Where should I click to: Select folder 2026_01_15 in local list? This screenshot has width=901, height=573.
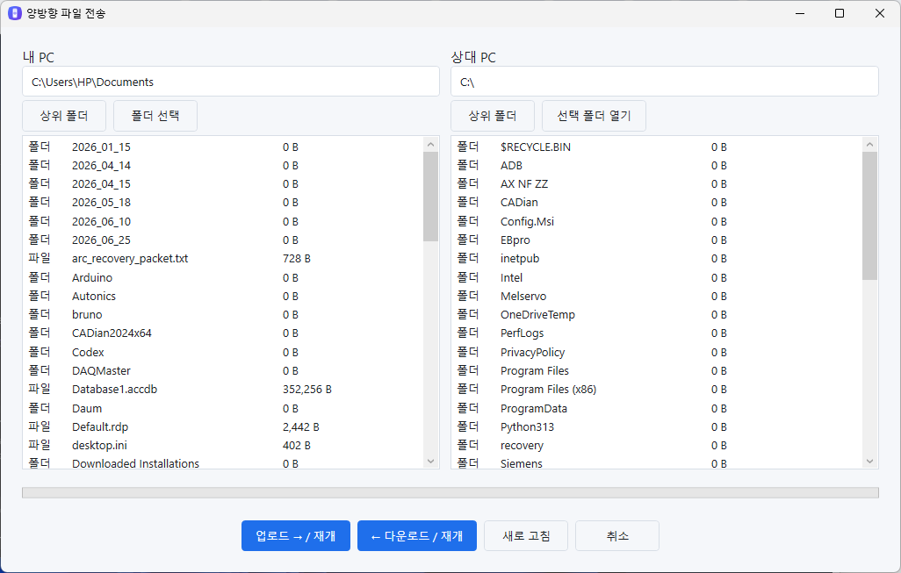[222, 147]
